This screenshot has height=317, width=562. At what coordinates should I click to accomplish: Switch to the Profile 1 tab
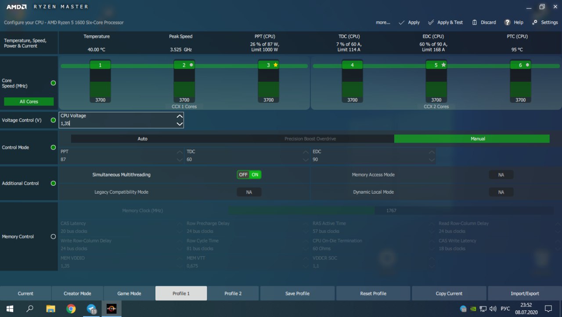pyautogui.click(x=181, y=293)
